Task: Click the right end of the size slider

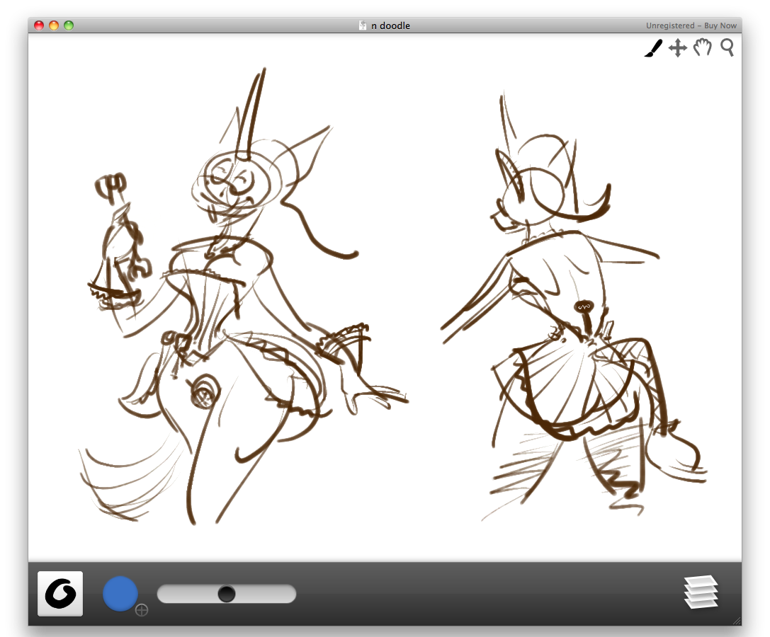Action: click(289, 594)
